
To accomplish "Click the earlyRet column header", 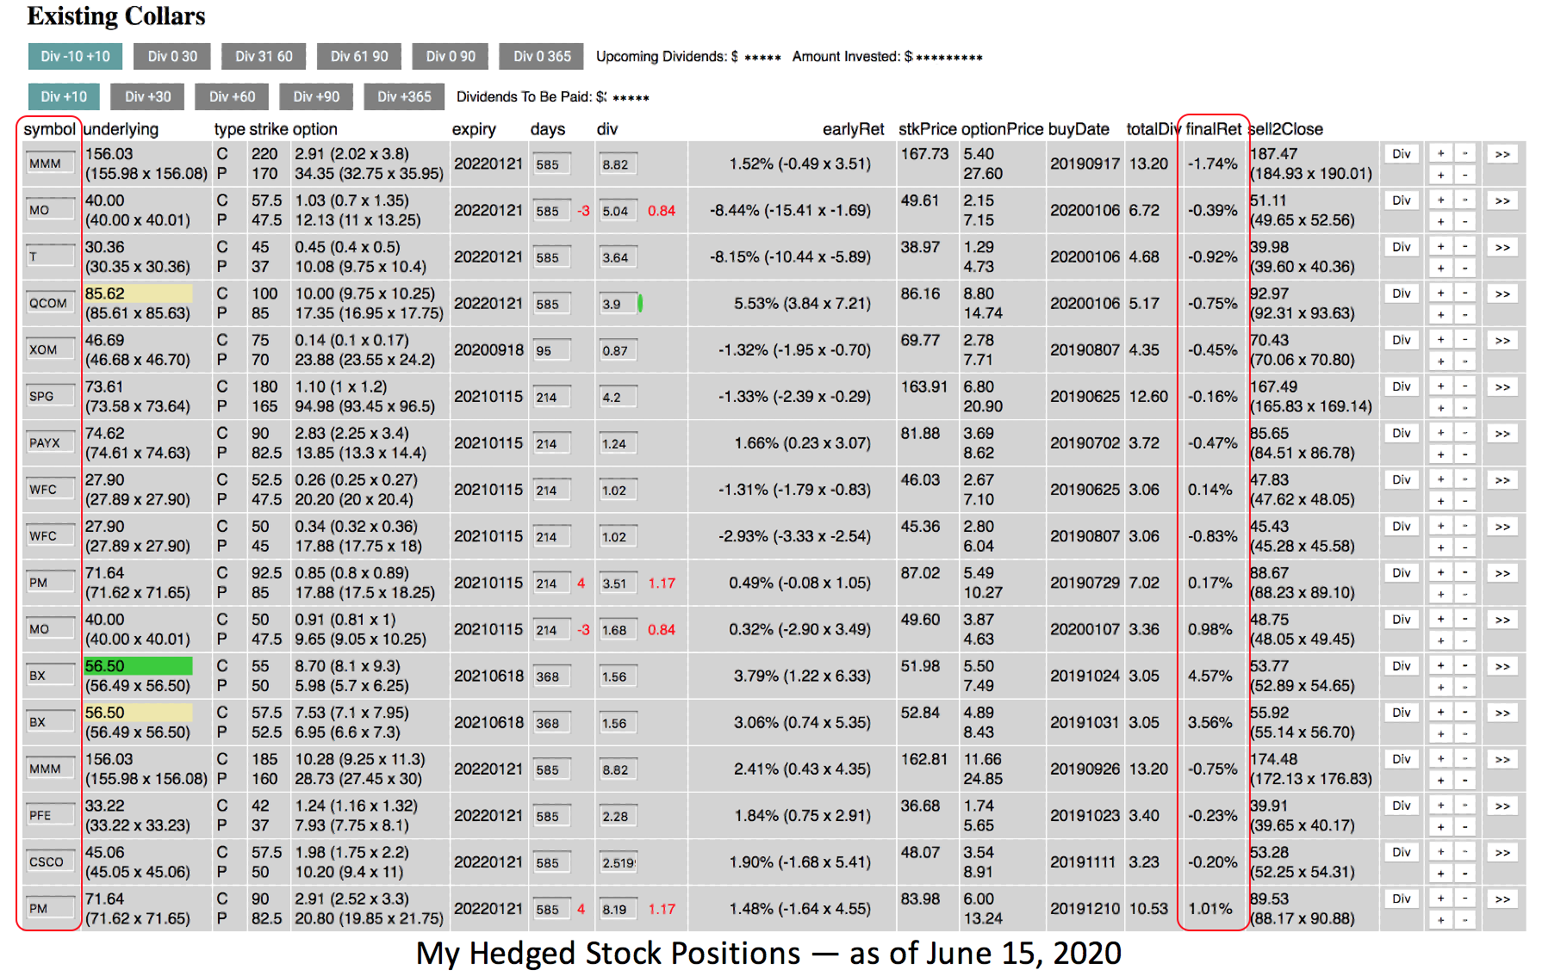I will 853,129.
